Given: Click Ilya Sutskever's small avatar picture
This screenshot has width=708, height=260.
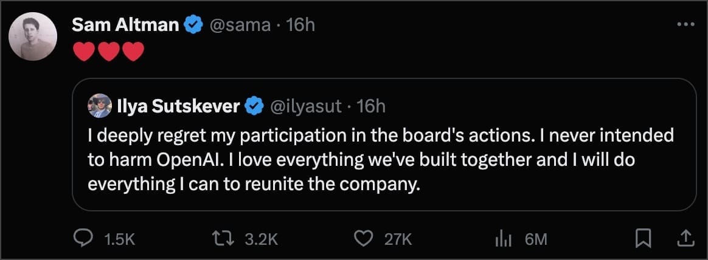Looking at the screenshot, I should 99,106.
